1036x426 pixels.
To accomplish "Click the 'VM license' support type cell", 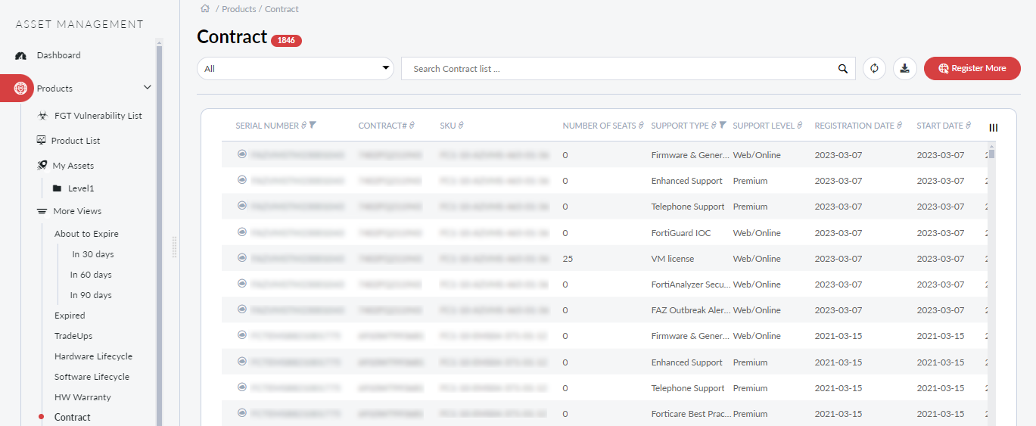I will [672, 259].
